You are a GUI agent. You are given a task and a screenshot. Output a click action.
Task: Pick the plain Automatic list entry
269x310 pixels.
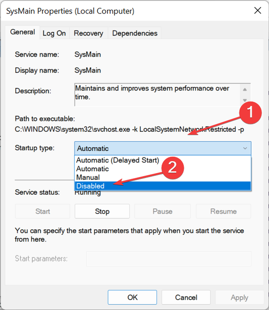click(x=92, y=169)
